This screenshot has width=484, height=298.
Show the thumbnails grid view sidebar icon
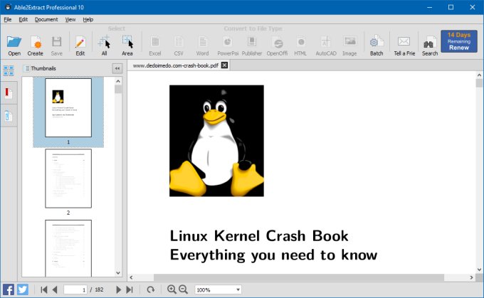coord(9,70)
